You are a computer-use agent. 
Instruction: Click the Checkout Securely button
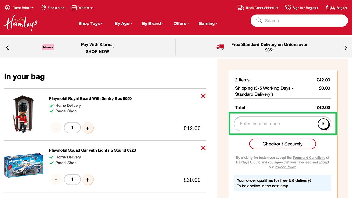[x=282, y=144]
